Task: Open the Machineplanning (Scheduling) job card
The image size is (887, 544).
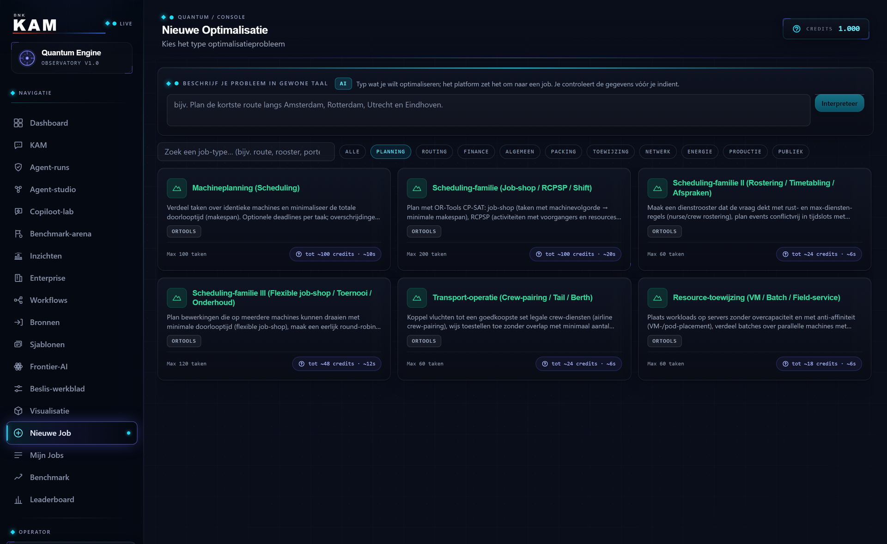Action: (x=274, y=219)
